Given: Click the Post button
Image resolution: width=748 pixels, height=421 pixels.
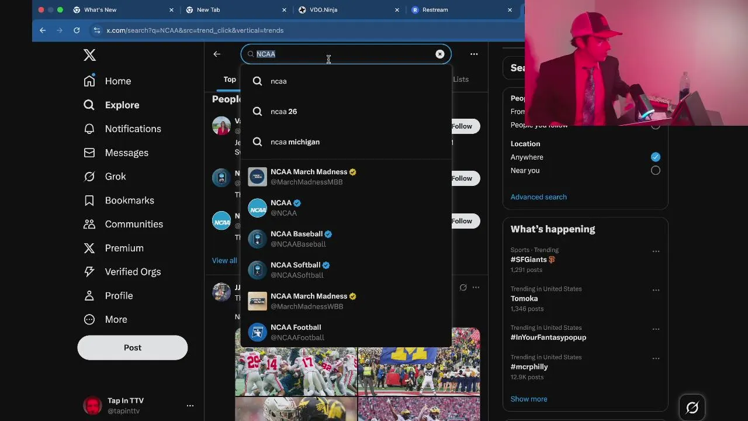Looking at the screenshot, I should pos(133,347).
